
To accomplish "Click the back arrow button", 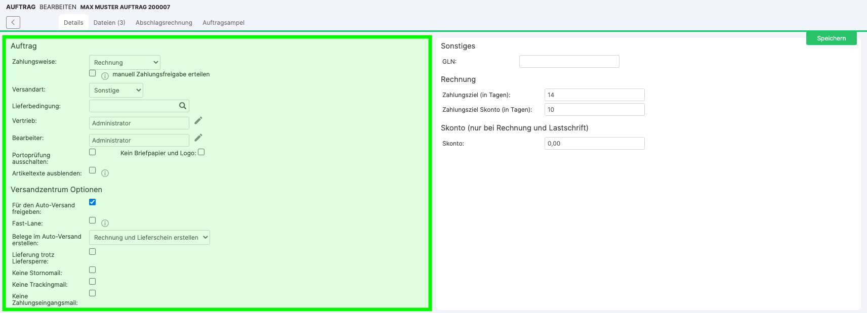I will tap(13, 22).
